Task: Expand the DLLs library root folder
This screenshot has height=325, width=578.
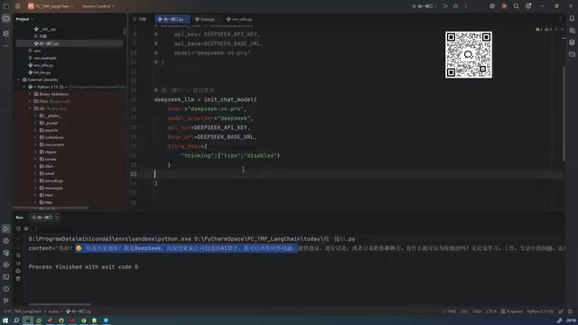Action: click(x=30, y=101)
